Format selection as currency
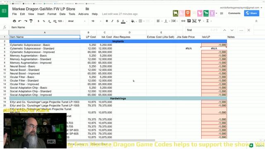Viewport: 265px width, 149px height. coord(39,21)
